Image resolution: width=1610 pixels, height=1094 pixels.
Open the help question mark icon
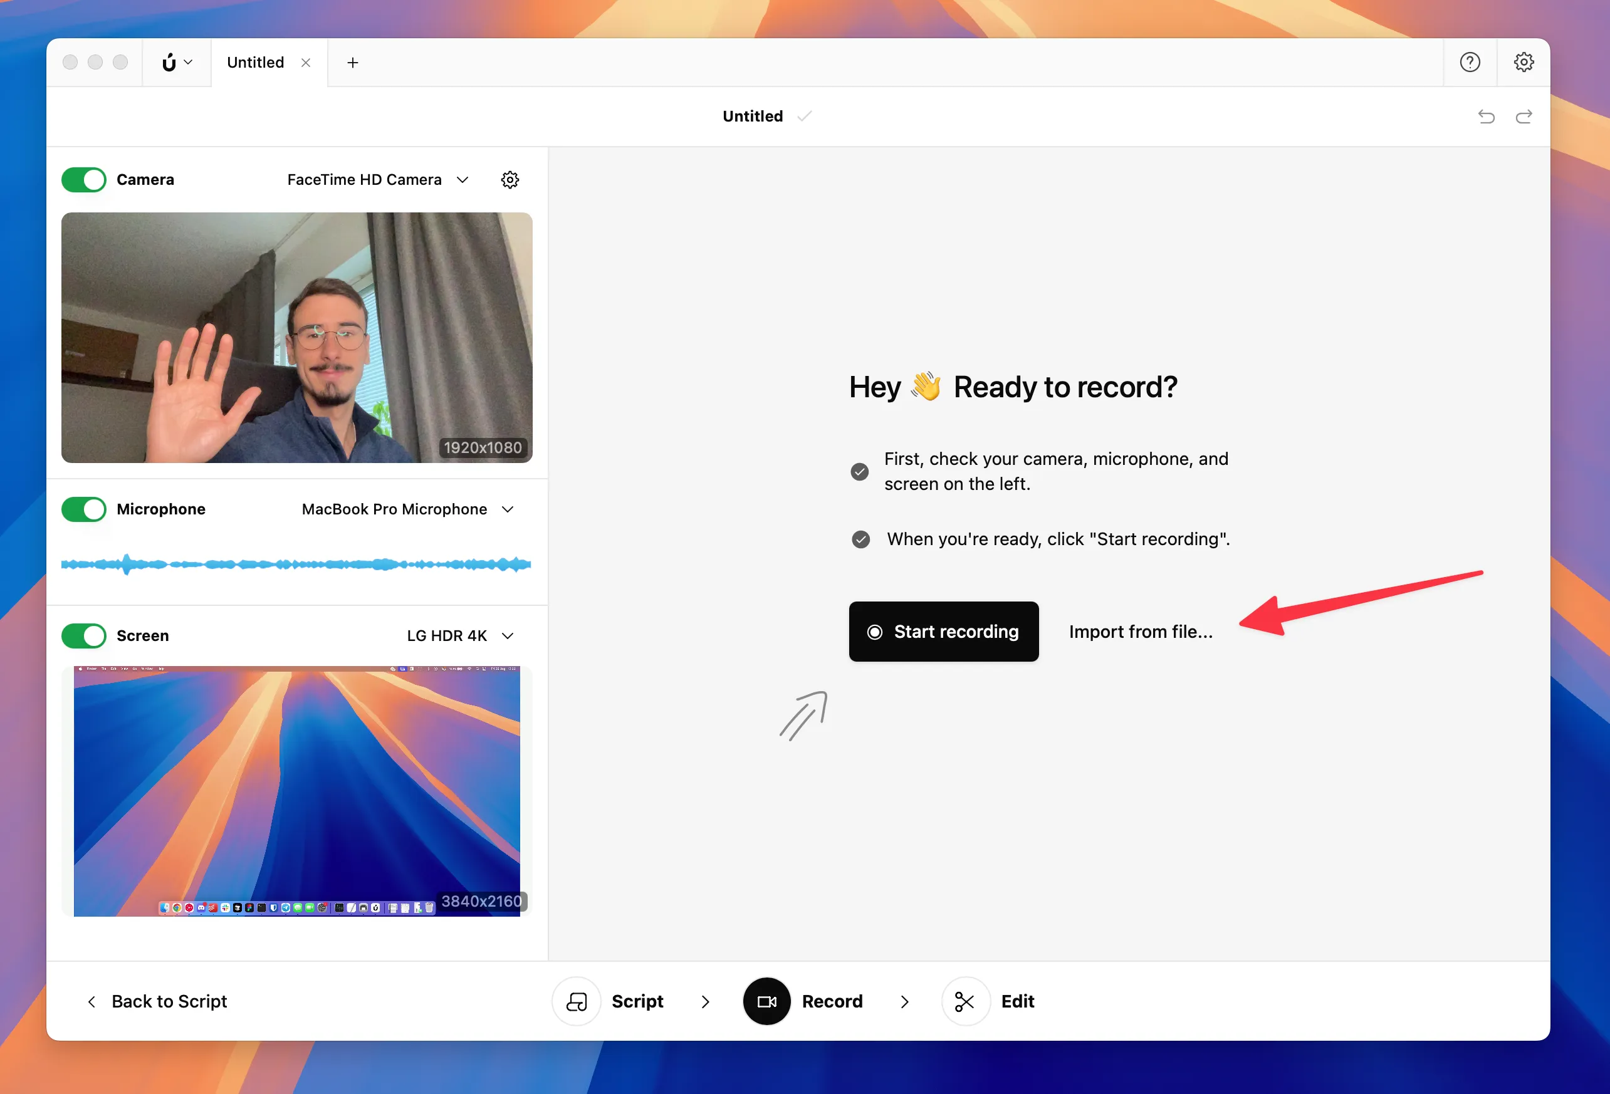click(x=1470, y=63)
